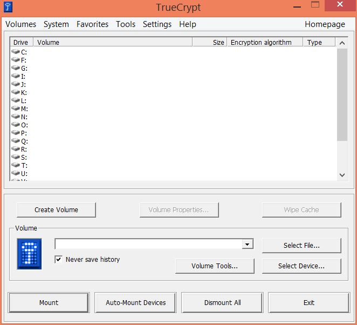Screen dimensions: 357x325
Task: Select the M: drive icon
Action: pyautogui.click(x=16, y=109)
